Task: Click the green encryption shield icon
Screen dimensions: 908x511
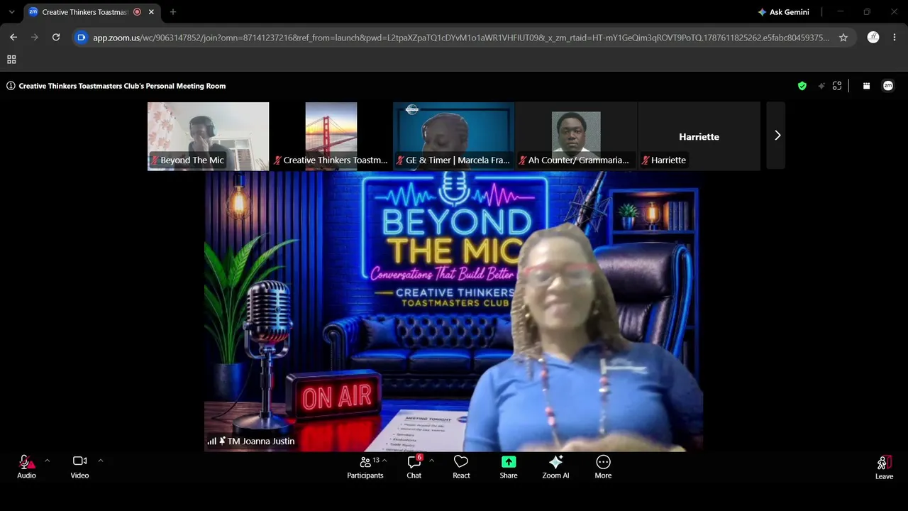Action: [802, 86]
